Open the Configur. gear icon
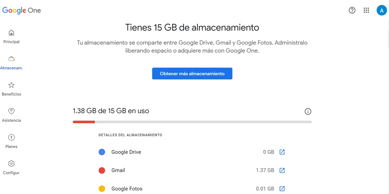 (x=11, y=164)
